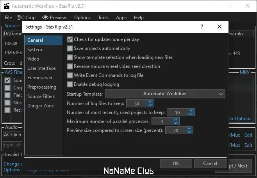Viewport: 257px width, 178px height.
Task: Toggle the Noise filter checkbox in main window
Action: (7, 103)
